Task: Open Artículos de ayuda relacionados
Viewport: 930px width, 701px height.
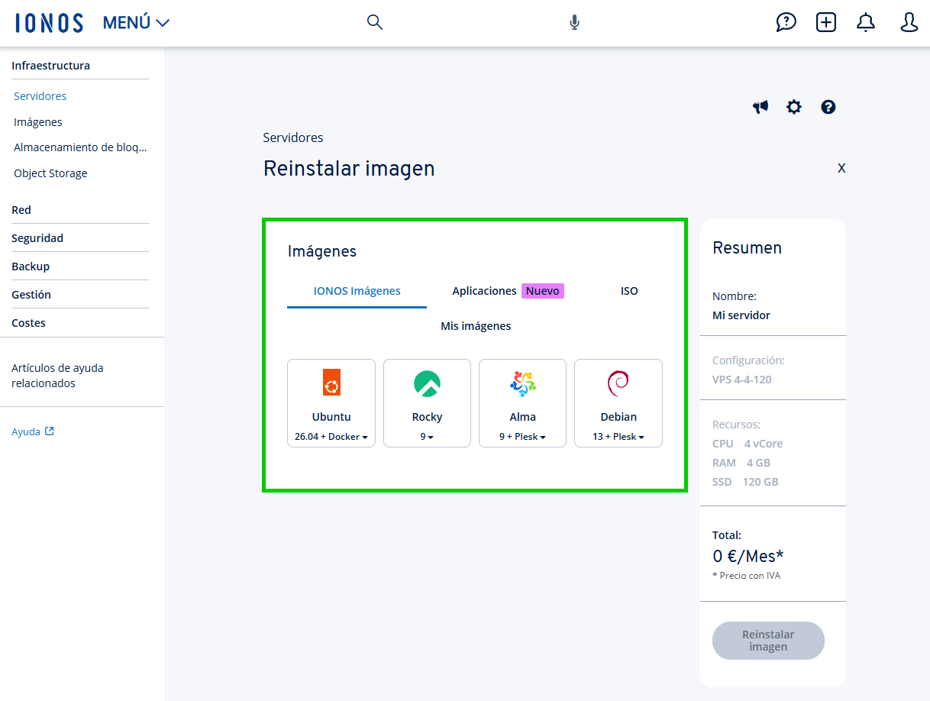Action: point(57,376)
